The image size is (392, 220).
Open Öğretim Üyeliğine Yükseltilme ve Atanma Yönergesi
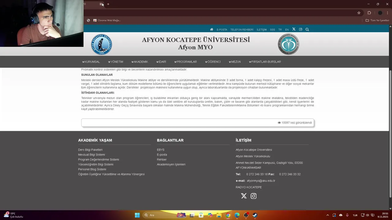click(111, 174)
